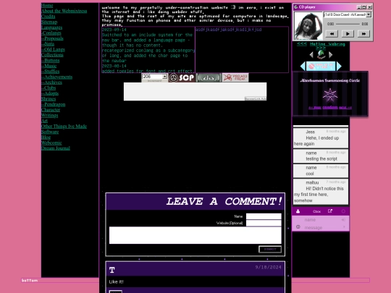This screenshot has height=293, width=391.
Task: Open the Pendragon nav link
Action: pos(53,104)
